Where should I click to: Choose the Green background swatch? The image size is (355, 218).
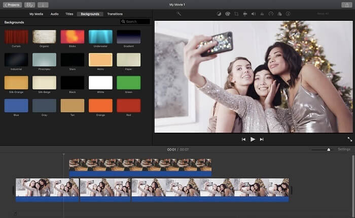point(128,83)
